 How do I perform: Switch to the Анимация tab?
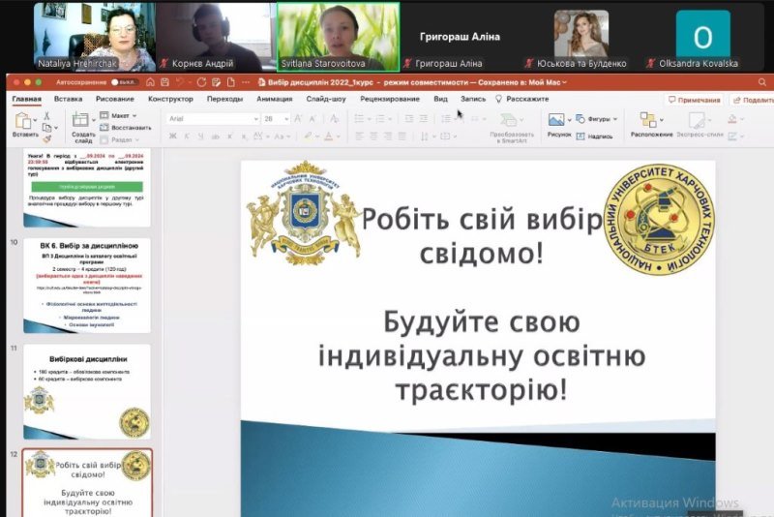(x=275, y=99)
